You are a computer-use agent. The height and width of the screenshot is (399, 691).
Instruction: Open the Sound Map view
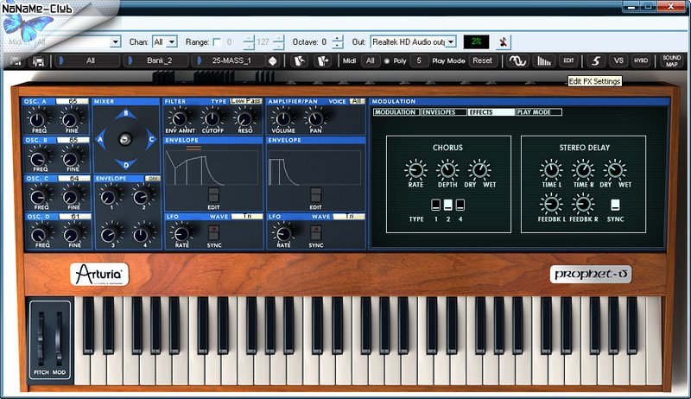point(672,60)
